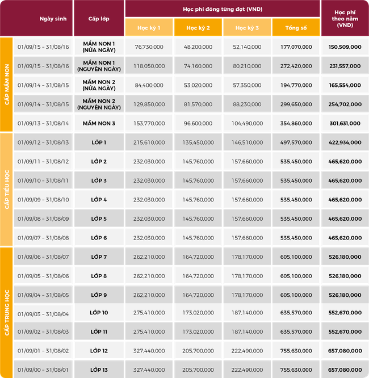Select birth date range 01/09/06 – 31/08/07

pyautogui.click(x=43, y=257)
